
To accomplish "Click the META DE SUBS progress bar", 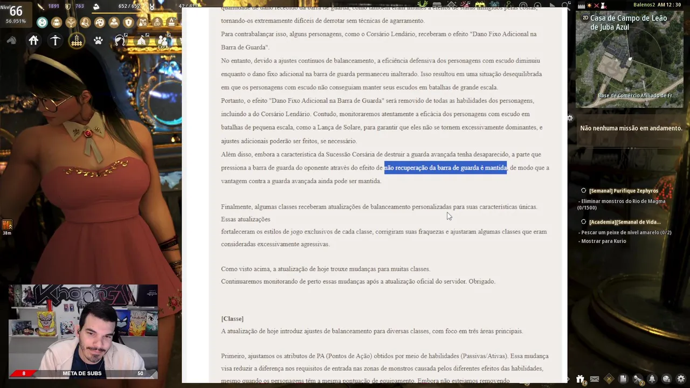I will [x=82, y=373].
